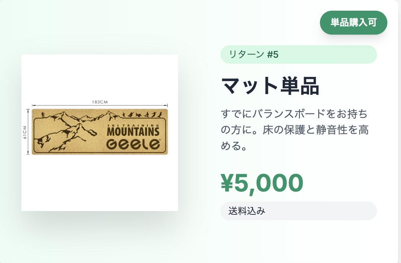Click the ¥5,000 price
Screen dimensions: 401x263
coord(262,183)
